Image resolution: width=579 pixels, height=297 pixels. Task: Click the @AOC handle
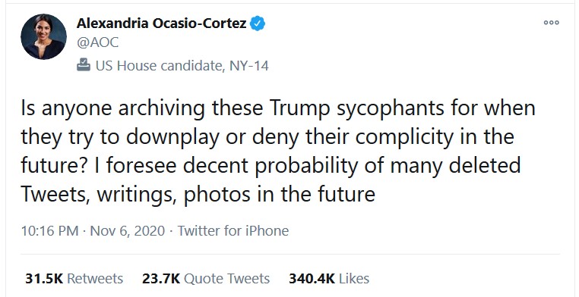tap(98, 42)
